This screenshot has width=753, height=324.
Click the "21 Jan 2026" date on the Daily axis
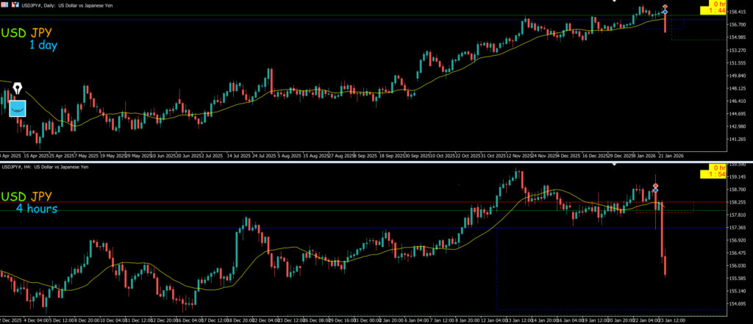coord(671,156)
